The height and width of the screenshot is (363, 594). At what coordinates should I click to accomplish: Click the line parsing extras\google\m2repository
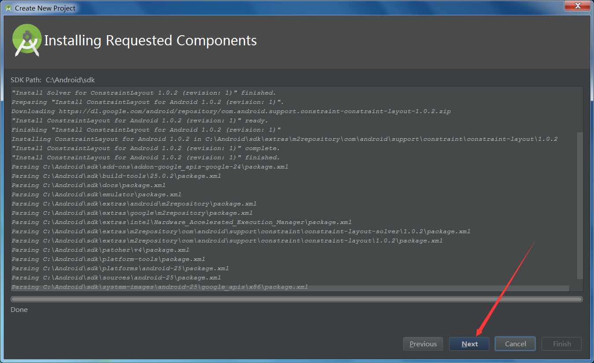(x=132, y=213)
